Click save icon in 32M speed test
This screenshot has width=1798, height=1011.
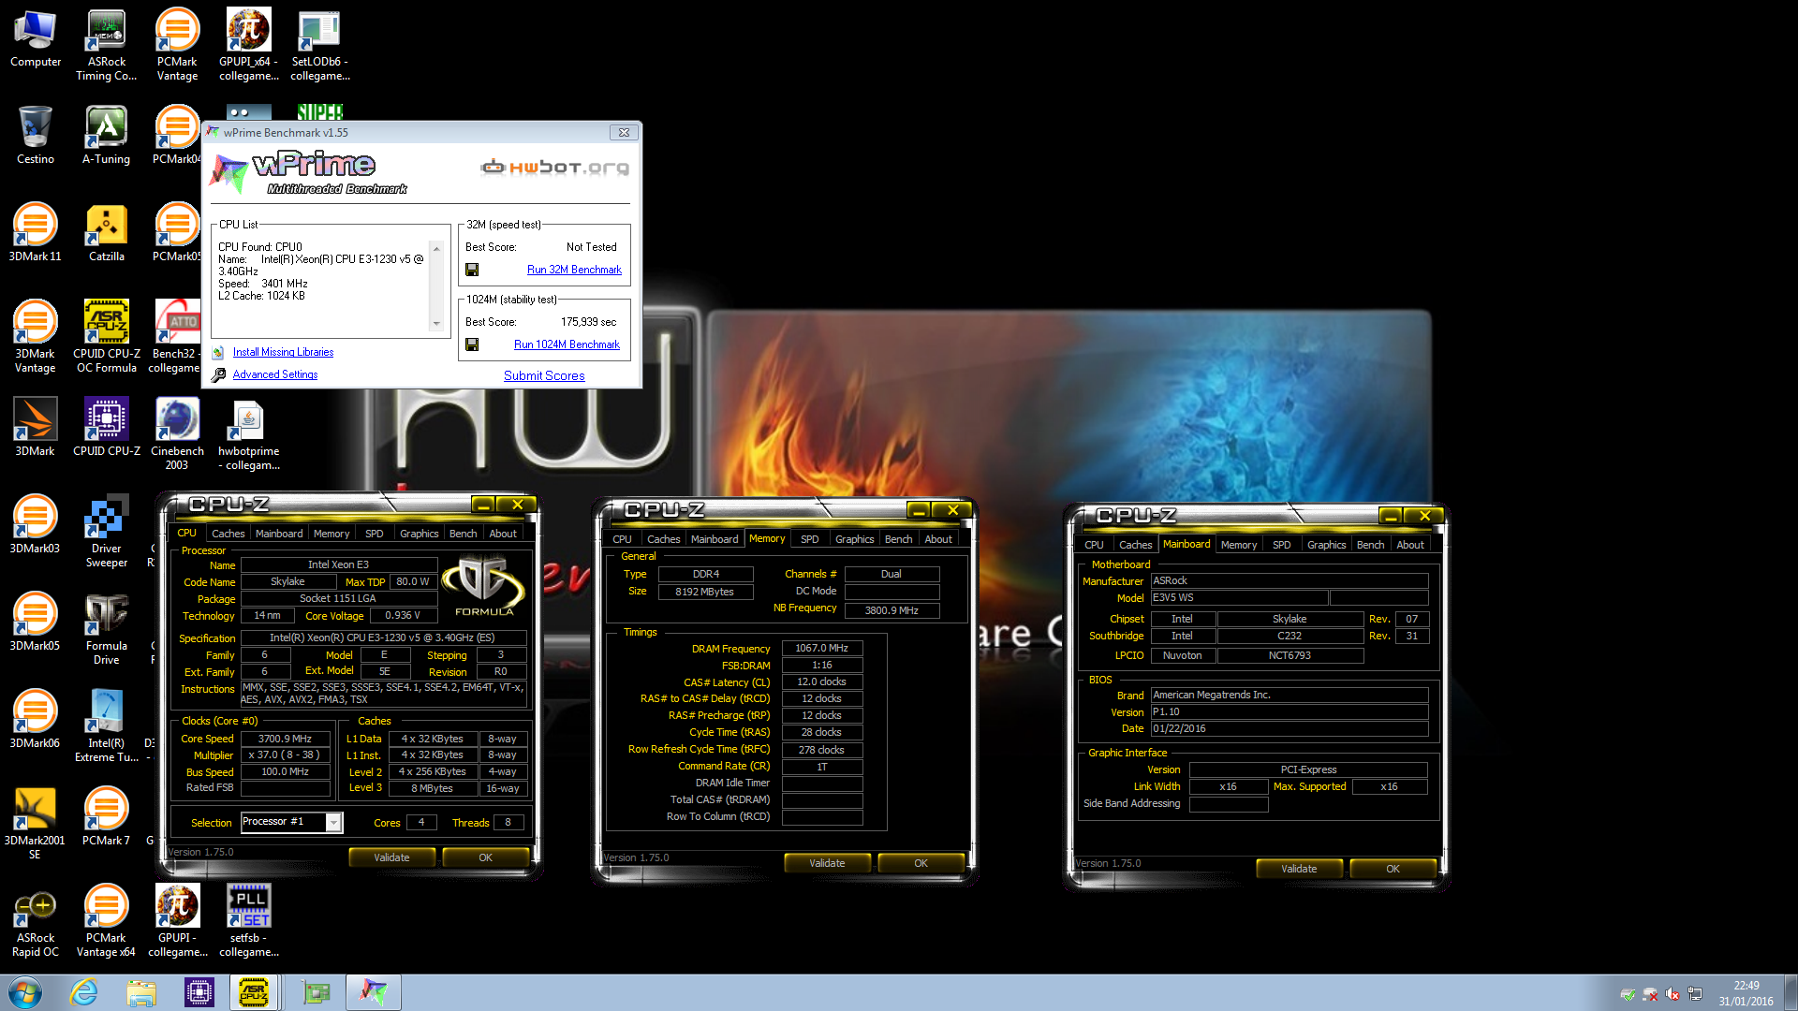472,270
